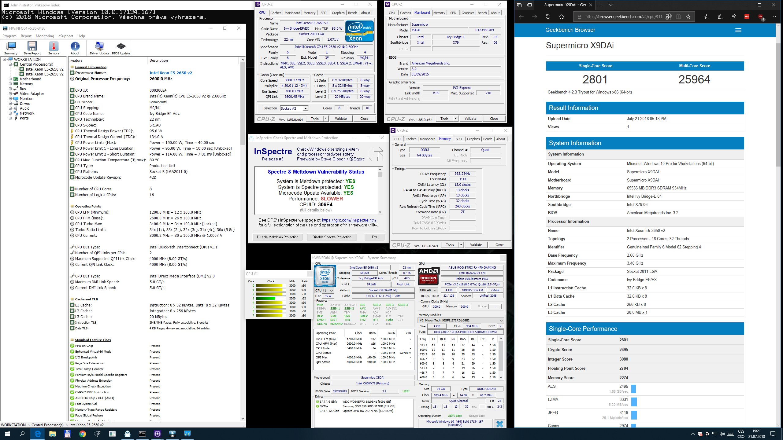Open the Monitoring menu in HWiNFO64
The height and width of the screenshot is (440, 783).
coord(45,36)
